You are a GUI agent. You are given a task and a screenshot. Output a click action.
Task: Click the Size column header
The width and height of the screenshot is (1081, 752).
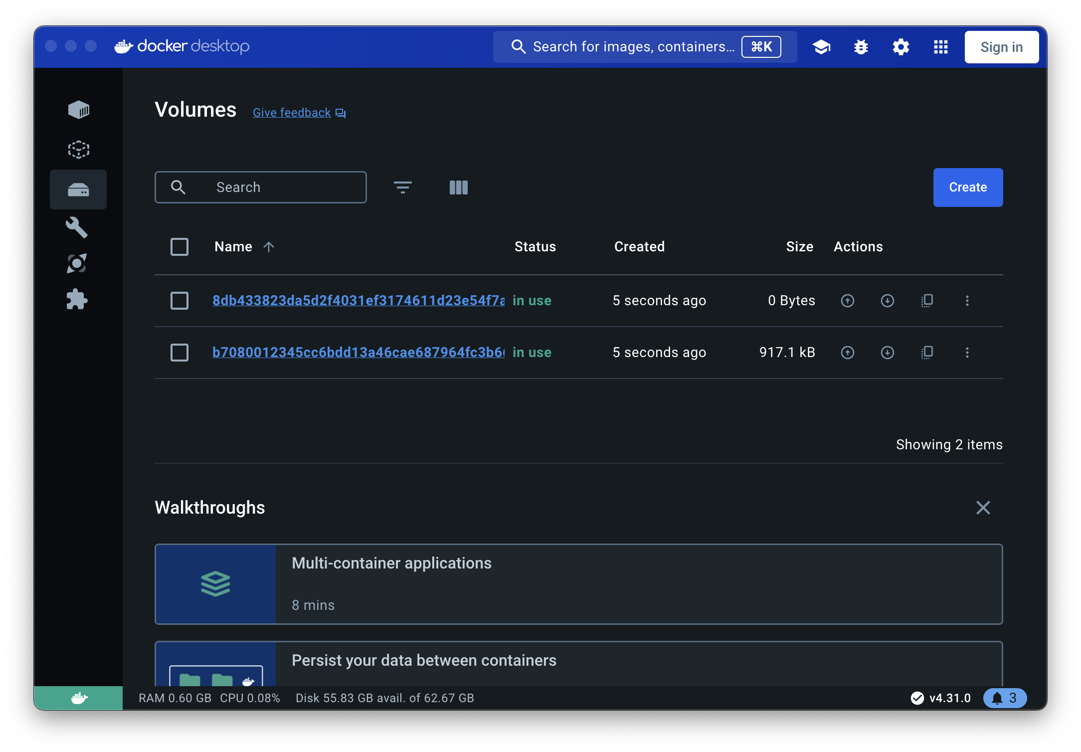coord(800,247)
